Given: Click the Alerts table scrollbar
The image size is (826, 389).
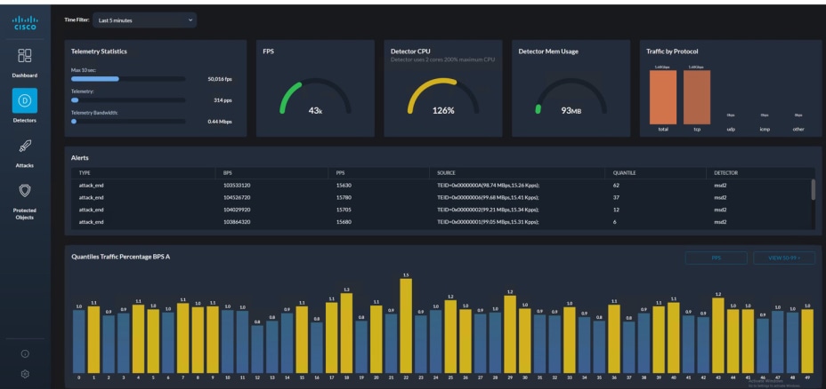Looking at the screenshot, I should click(813, 189).
